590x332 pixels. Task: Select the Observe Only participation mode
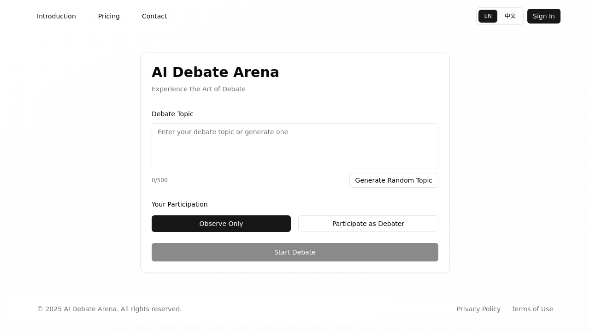221,224
